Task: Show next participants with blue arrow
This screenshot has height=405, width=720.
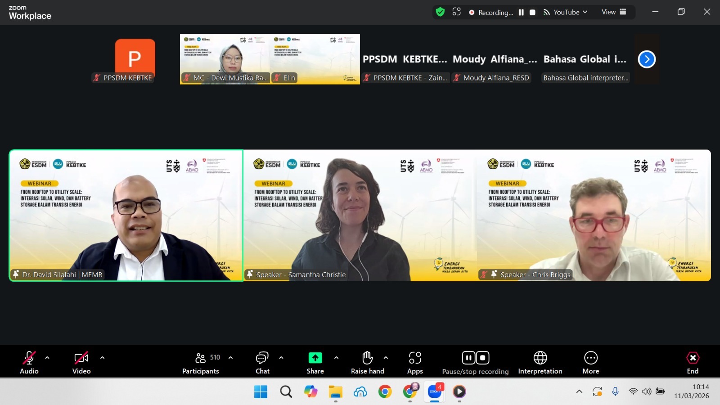Action: (647, 59)
